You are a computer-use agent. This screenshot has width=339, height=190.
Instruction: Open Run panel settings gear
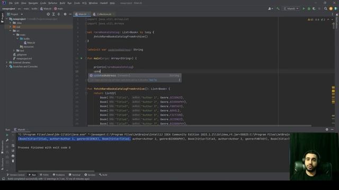coord(327,129)
